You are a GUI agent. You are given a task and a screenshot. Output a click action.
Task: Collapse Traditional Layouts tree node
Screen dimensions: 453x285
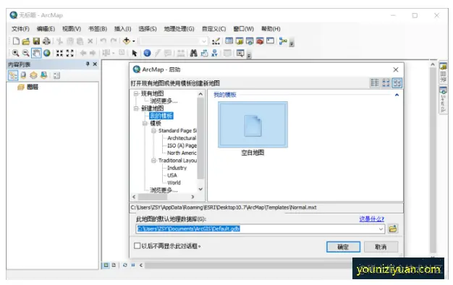click(153, 161)
